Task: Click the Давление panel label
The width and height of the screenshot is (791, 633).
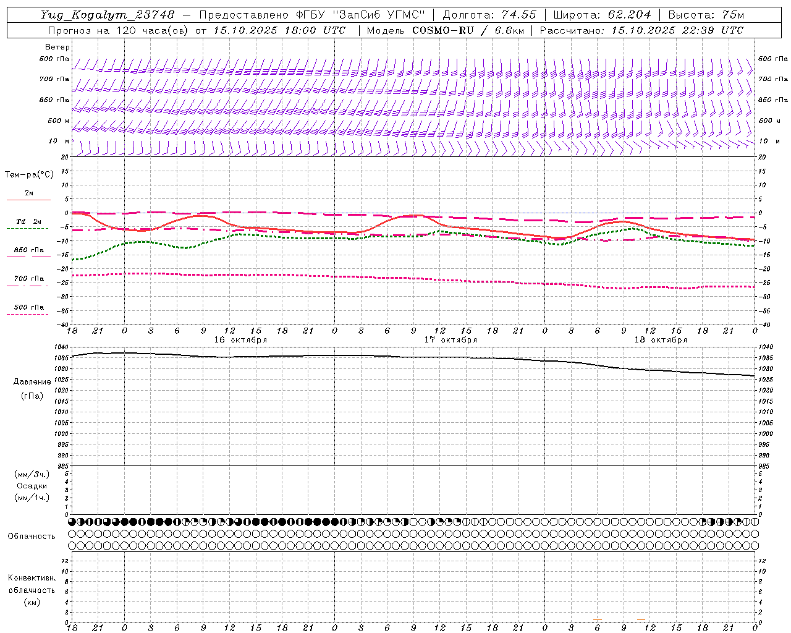Action: coord(32,382)
